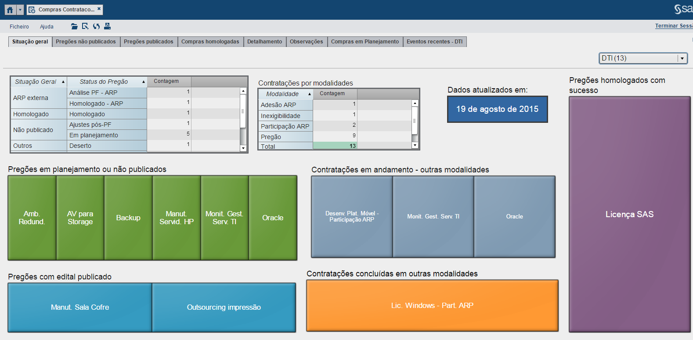This screenshot has height=340, width=693.
Task: Click the gray-blue Oracle tile
Action: point(515,217)
